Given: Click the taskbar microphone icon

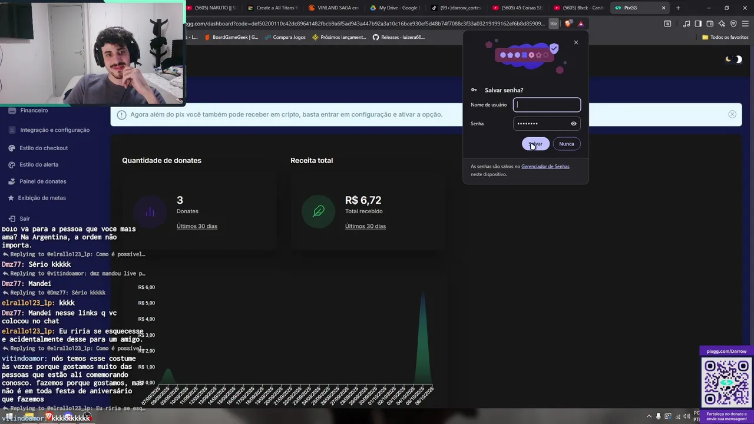Looking at the screenshot, I should [x=659, y=416].
